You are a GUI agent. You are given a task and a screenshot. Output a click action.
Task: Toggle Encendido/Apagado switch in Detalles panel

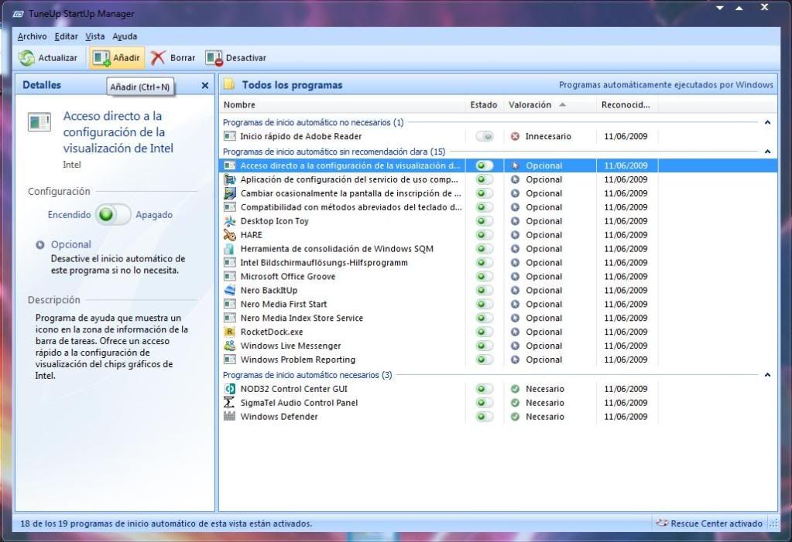113,214
